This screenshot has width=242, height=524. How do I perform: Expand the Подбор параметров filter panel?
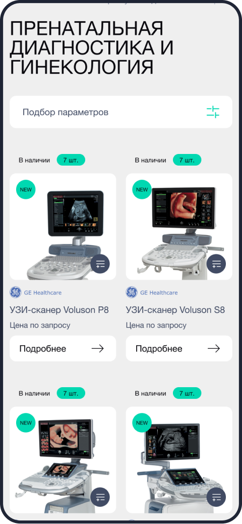point(121,112)
